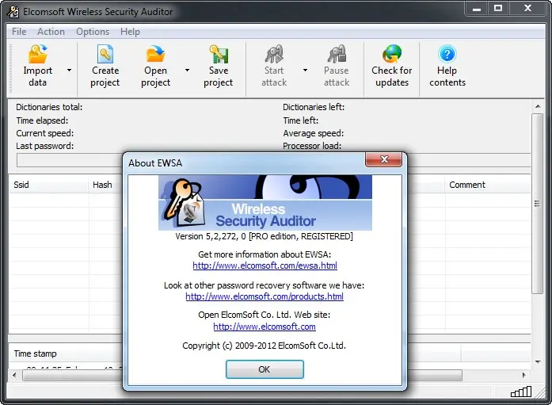The width and height of the screenshot is (552, 405).
Task: Maximize the Elcomsoft Wireless Security Auditor window
Action: pyautogui.click(x=498, y=9)
